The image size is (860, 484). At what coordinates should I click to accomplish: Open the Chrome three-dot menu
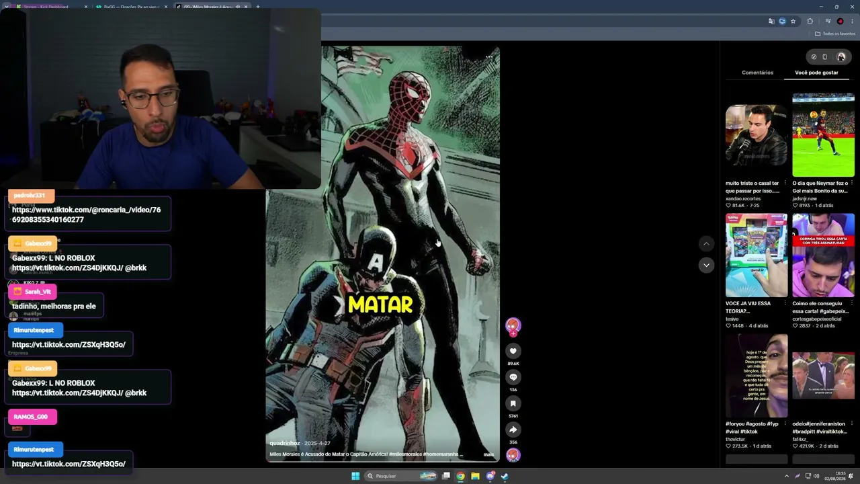pos(852,22)
